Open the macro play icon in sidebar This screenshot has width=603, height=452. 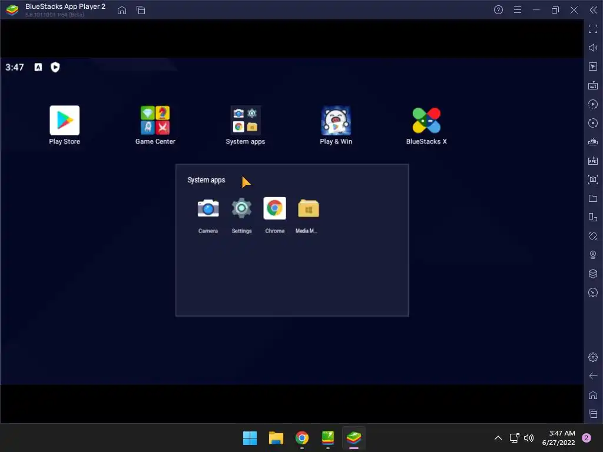point(593,104)
